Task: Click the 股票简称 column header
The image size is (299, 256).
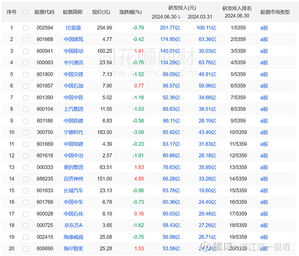Action: (73, 12)
